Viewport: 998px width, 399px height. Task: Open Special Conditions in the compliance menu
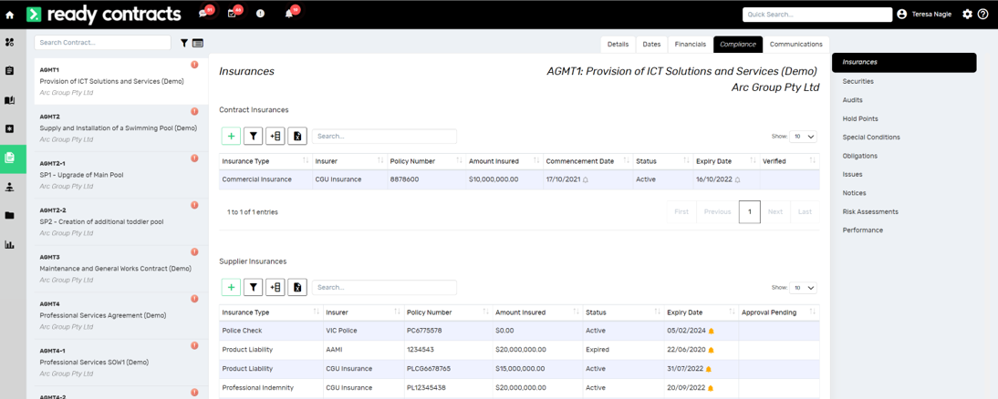click(x=871, y=138)
